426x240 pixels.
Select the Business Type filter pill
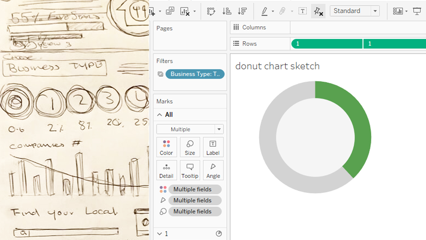click(195, 74)
